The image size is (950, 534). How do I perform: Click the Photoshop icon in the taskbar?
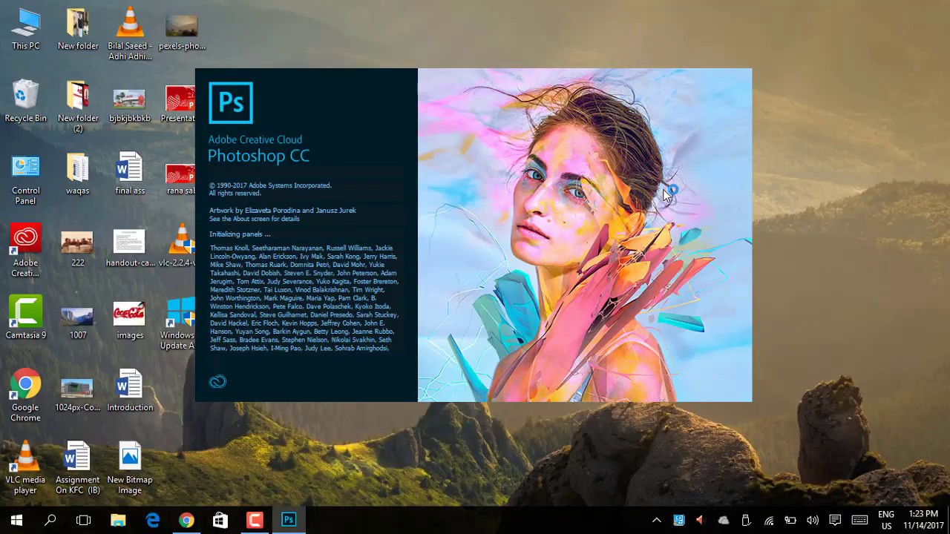click(289, 520)
